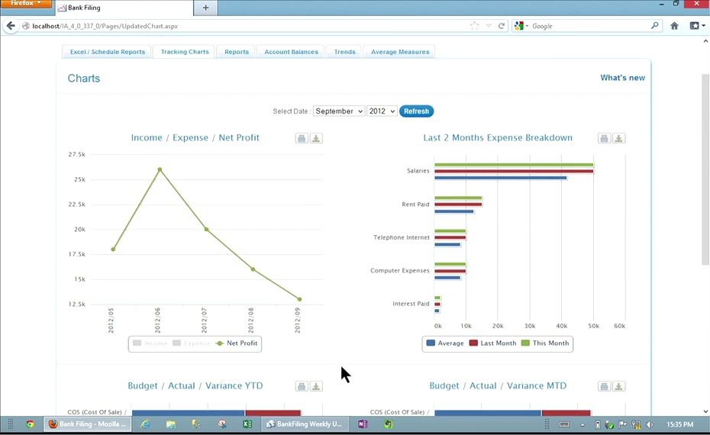Click the Refresh button
710x435 pixels.
(416, 111)
